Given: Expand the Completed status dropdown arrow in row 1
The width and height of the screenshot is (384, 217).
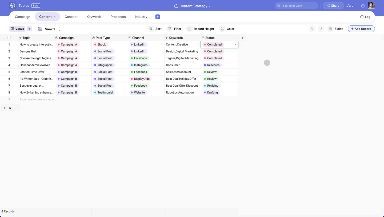Looking at the screenshot, I should [235, 45].
